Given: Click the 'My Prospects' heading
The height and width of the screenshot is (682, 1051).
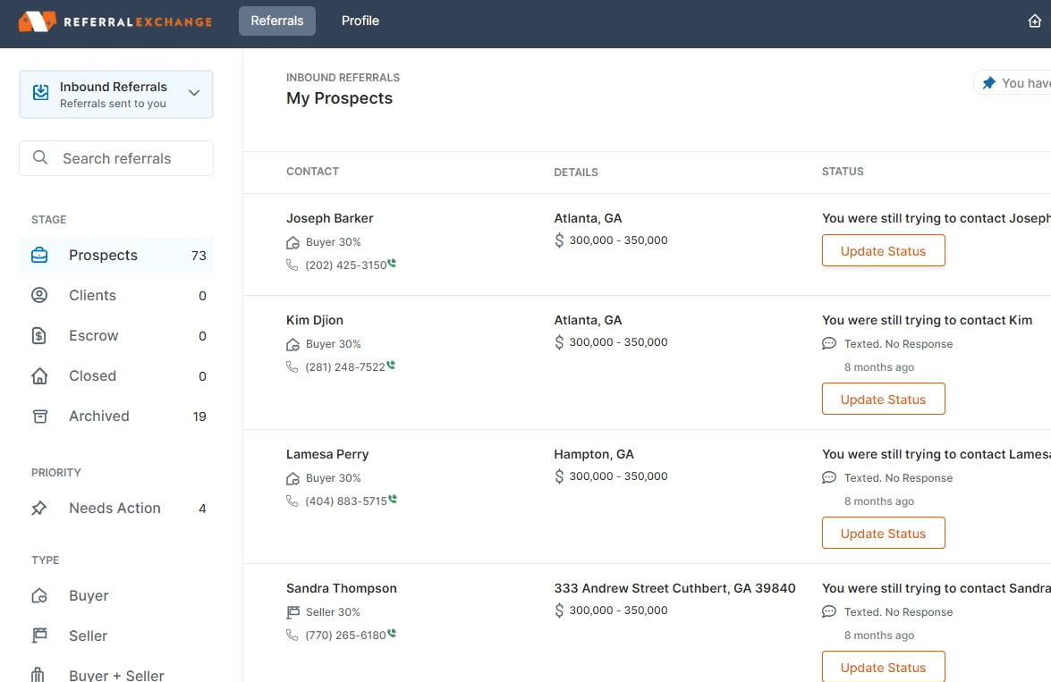Looking at the screenshot, I should 339,97.
